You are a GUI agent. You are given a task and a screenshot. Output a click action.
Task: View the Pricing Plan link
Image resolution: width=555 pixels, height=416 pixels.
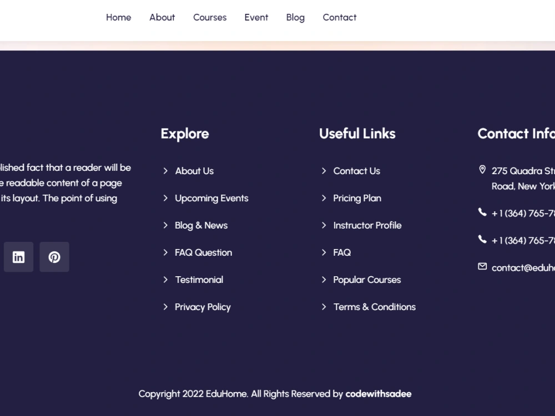pos(357,199)
